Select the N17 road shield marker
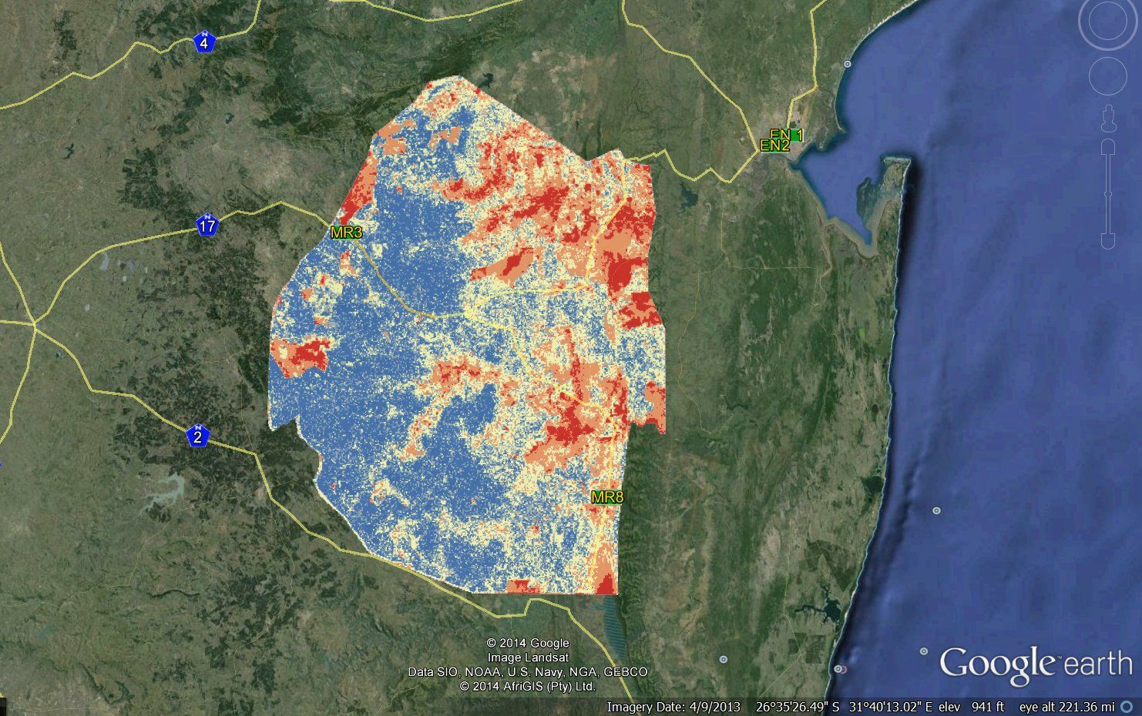The height and width of the screenshot is (716, 1142). click(206, 225)
